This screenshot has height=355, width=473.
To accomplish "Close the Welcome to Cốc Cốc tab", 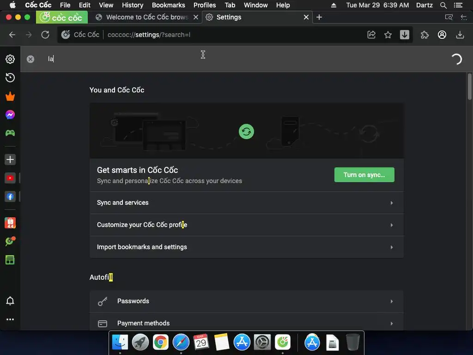I will point(196,17).
